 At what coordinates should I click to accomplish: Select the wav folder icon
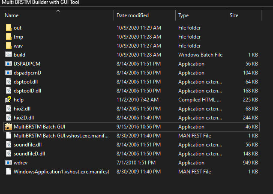point(9,45)
